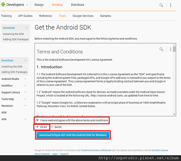Open the Support footer link
The image size is (181, 161).
(64, 154)
